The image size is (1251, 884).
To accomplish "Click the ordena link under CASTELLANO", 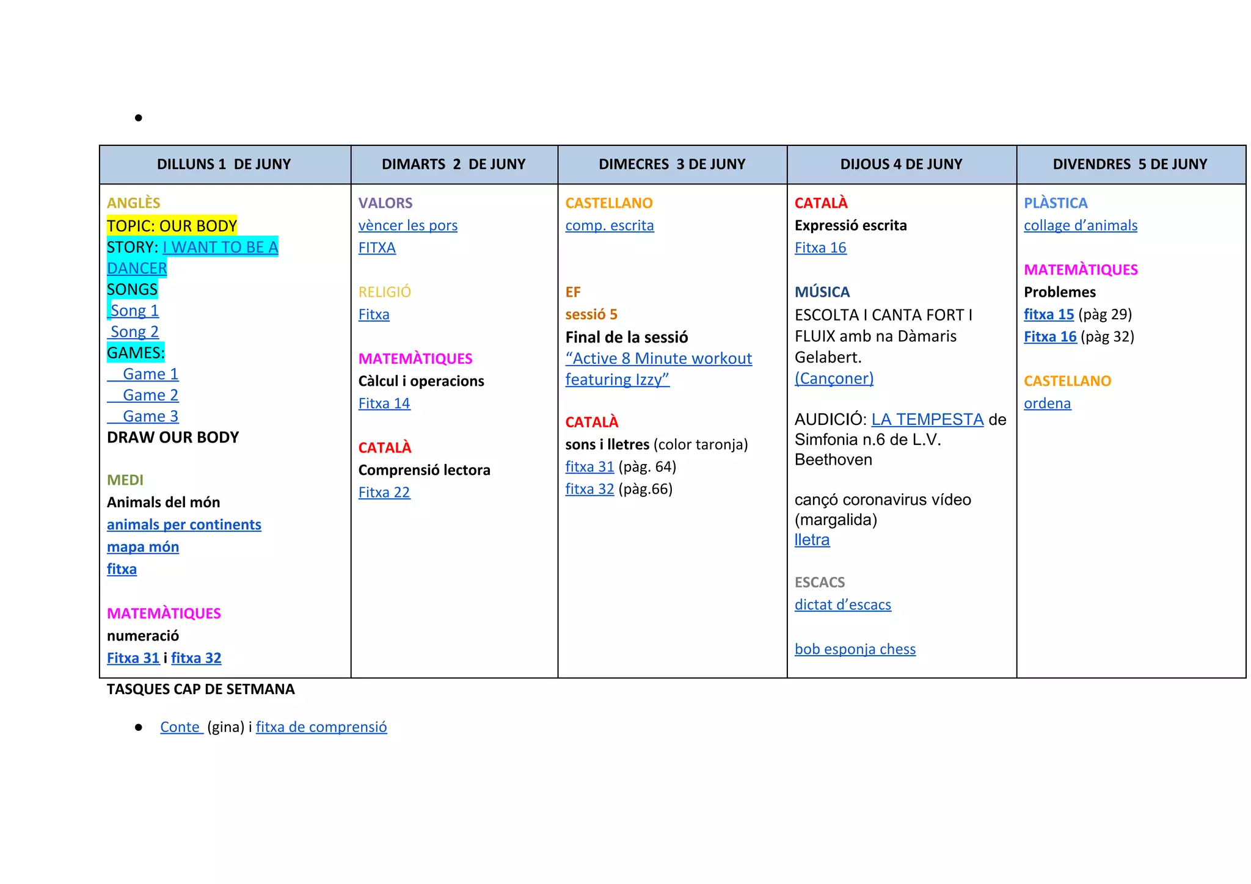I will click(1047, 404).
